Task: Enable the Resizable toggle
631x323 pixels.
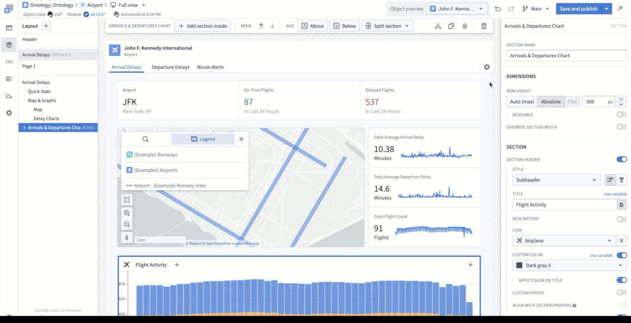Action: 622,114
